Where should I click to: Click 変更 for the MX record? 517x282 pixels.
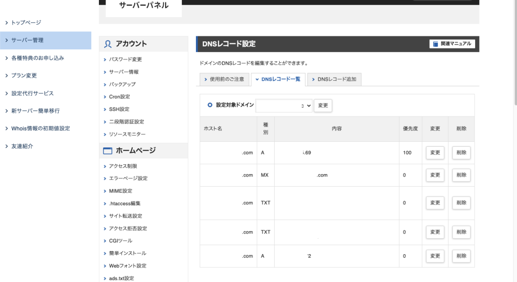pos(435,175)
